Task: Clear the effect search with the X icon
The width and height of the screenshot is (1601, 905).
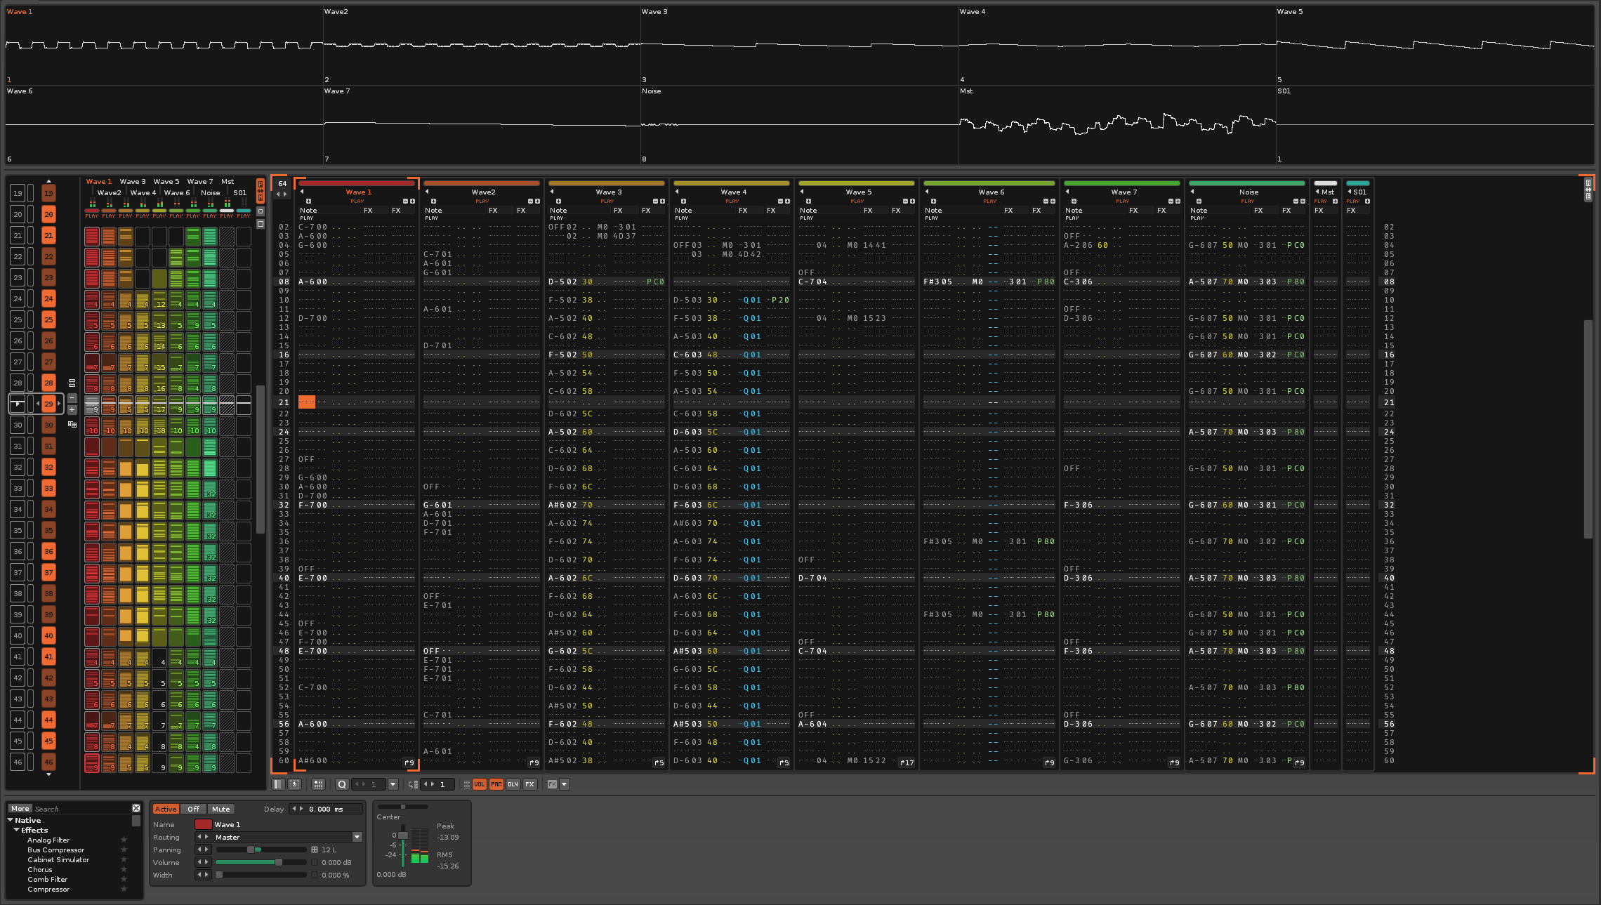Action: (136, 808)
